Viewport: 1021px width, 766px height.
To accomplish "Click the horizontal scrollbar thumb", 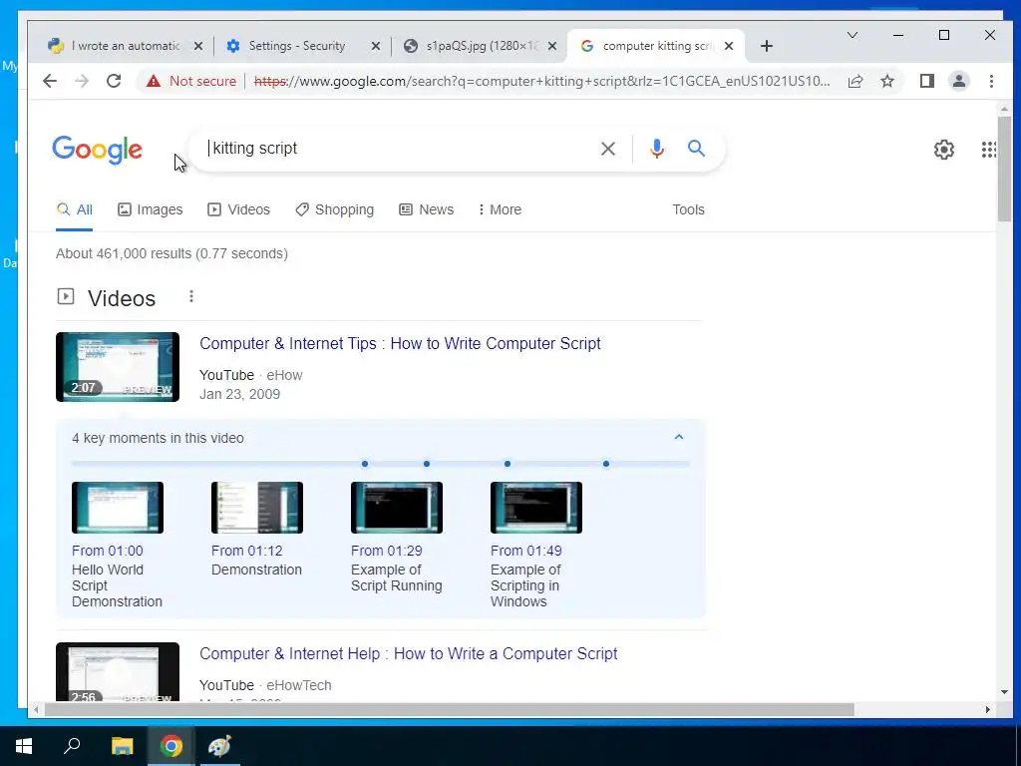I will (x=450, y=709).
